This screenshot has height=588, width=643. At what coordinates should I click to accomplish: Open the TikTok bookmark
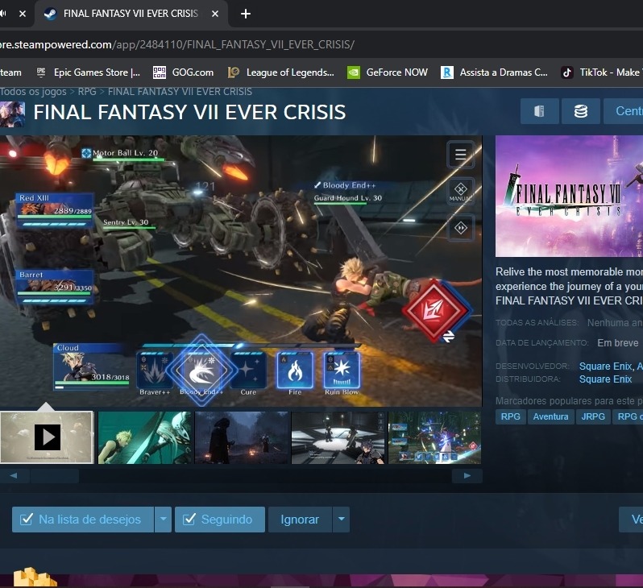tap(600, 72)
